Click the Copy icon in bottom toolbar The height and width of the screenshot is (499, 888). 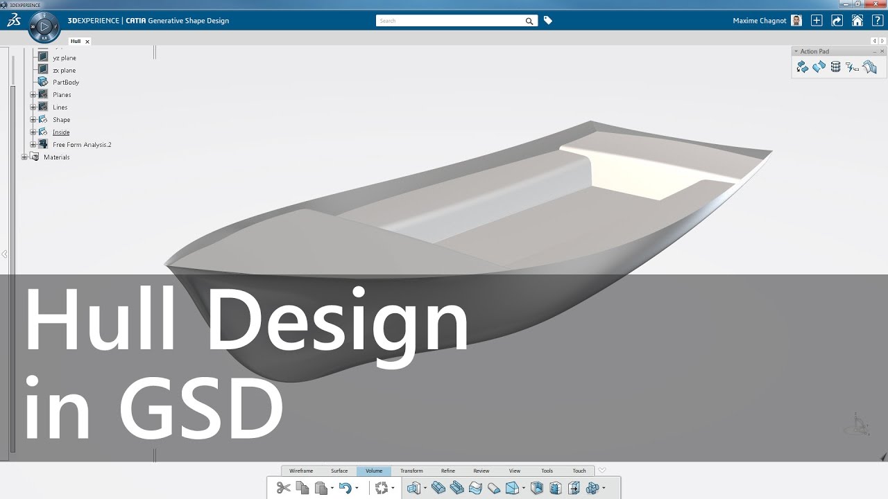coord(302,488)
